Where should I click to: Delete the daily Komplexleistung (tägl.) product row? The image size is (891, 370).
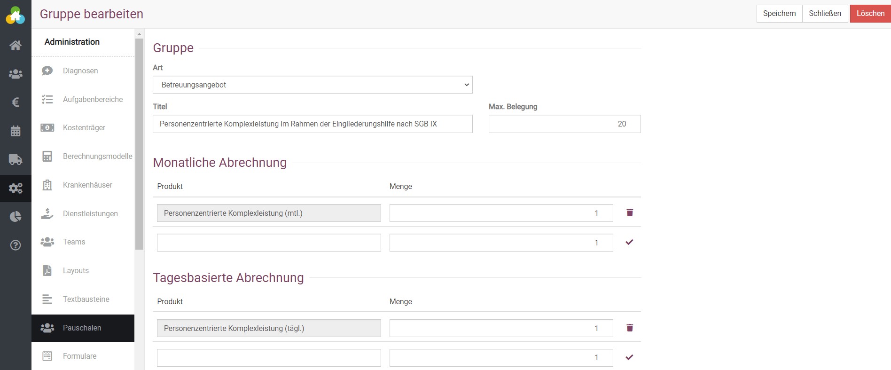coord(630,328)
